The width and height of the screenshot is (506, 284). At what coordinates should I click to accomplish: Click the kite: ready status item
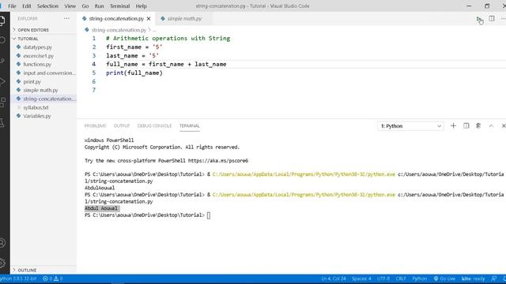[x=473, y=278]
